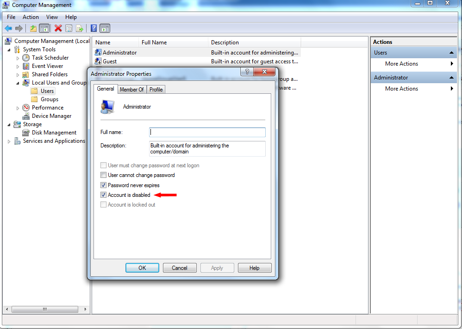Viewport: 462px width, 329px height.
Task: Expand the Task Scheduler tree node
Action: point(18,58)
